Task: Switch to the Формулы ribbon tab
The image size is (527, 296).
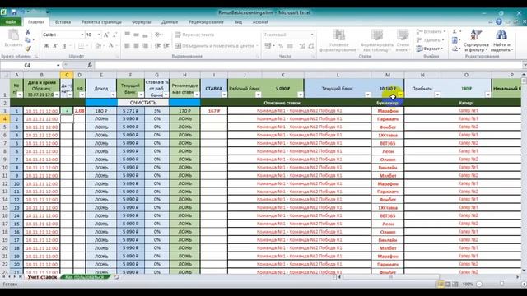Action: coord(141,22)
